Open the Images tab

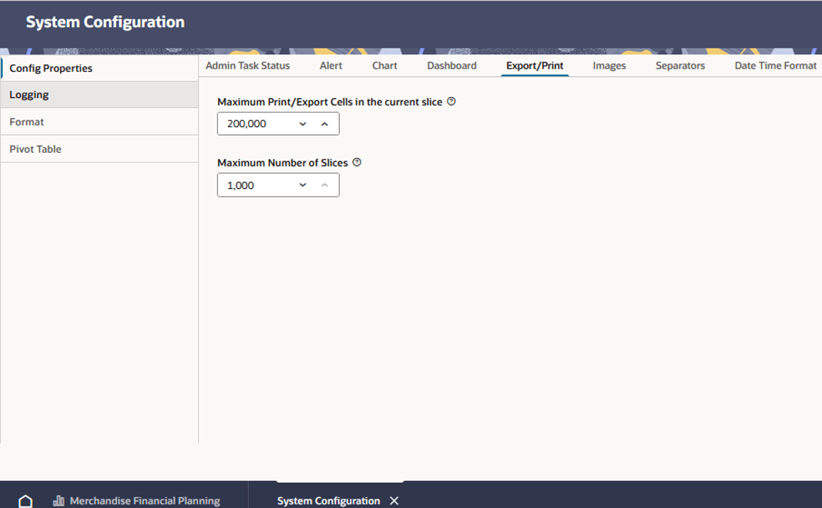pyautogui.click(x=609, y=66)
